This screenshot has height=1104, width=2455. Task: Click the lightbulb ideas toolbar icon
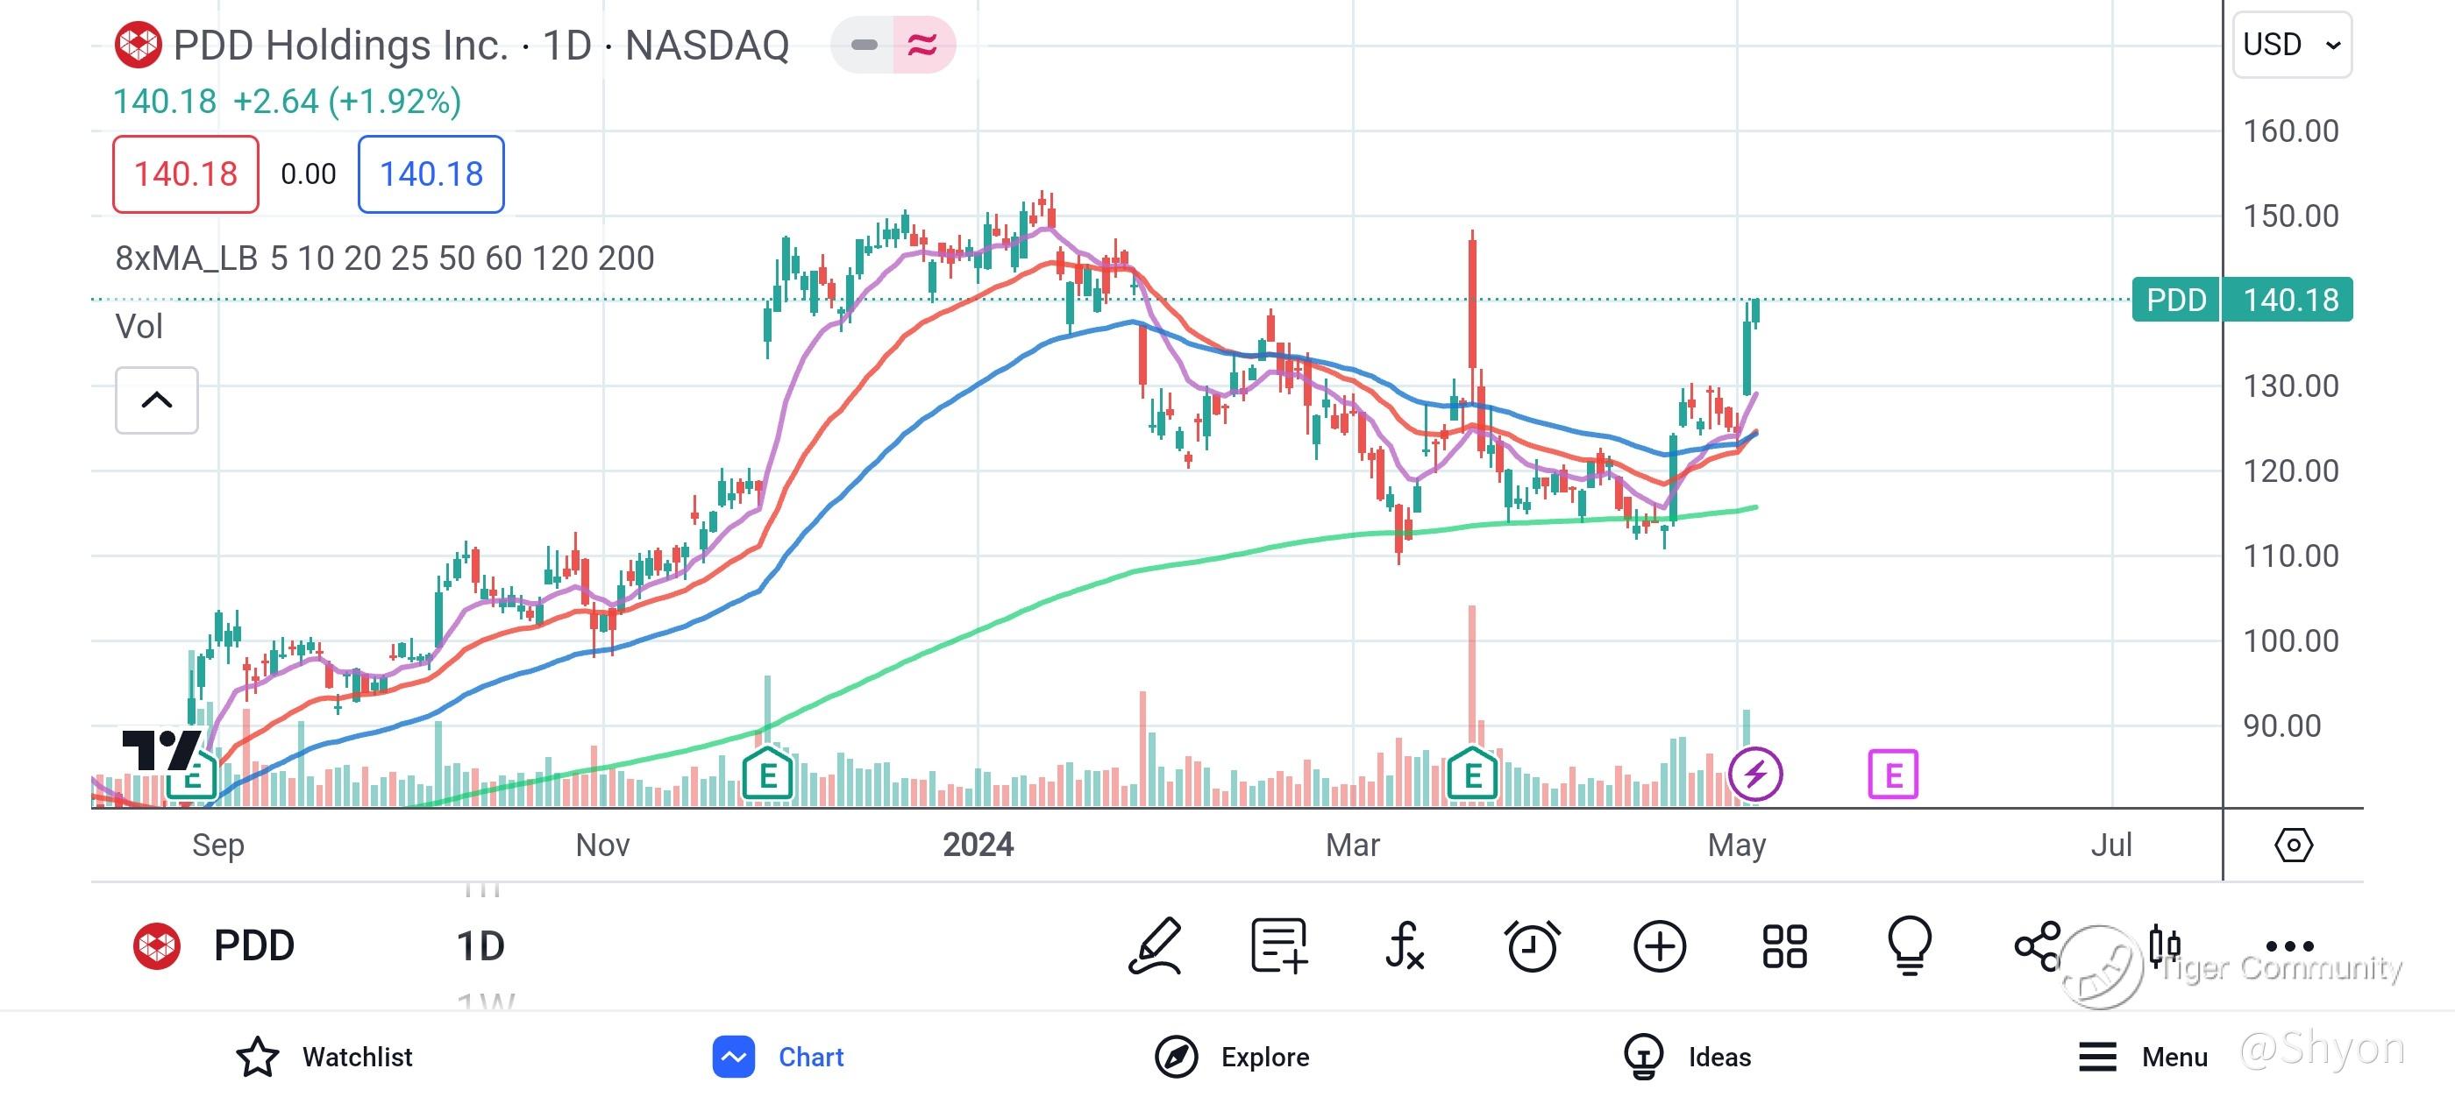pyautogui.click(x=1910, y=946)
